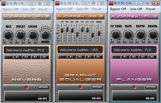The height and width of the screenshot is (103, 161).
Task: Click the blank preset button on RV-2
Action: pos(8,57)
